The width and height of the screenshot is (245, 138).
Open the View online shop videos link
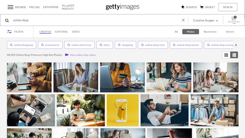pyautogui.click(x=83, y=55)
